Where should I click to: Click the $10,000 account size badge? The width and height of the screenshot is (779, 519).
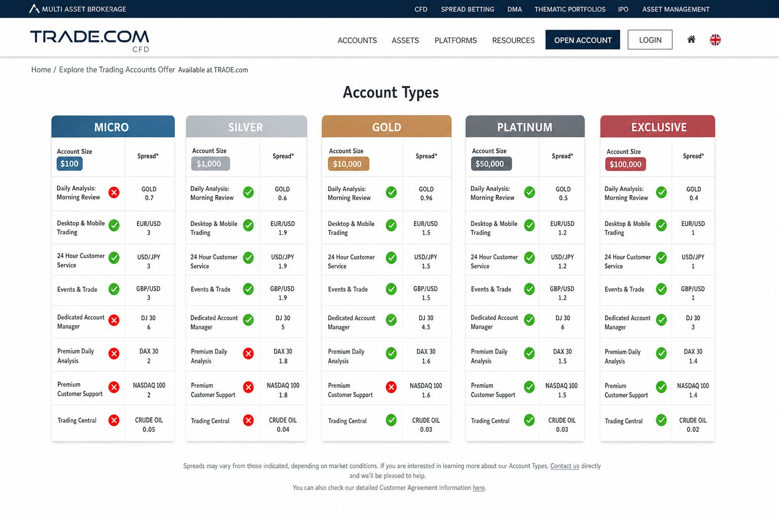pos(348,164)
